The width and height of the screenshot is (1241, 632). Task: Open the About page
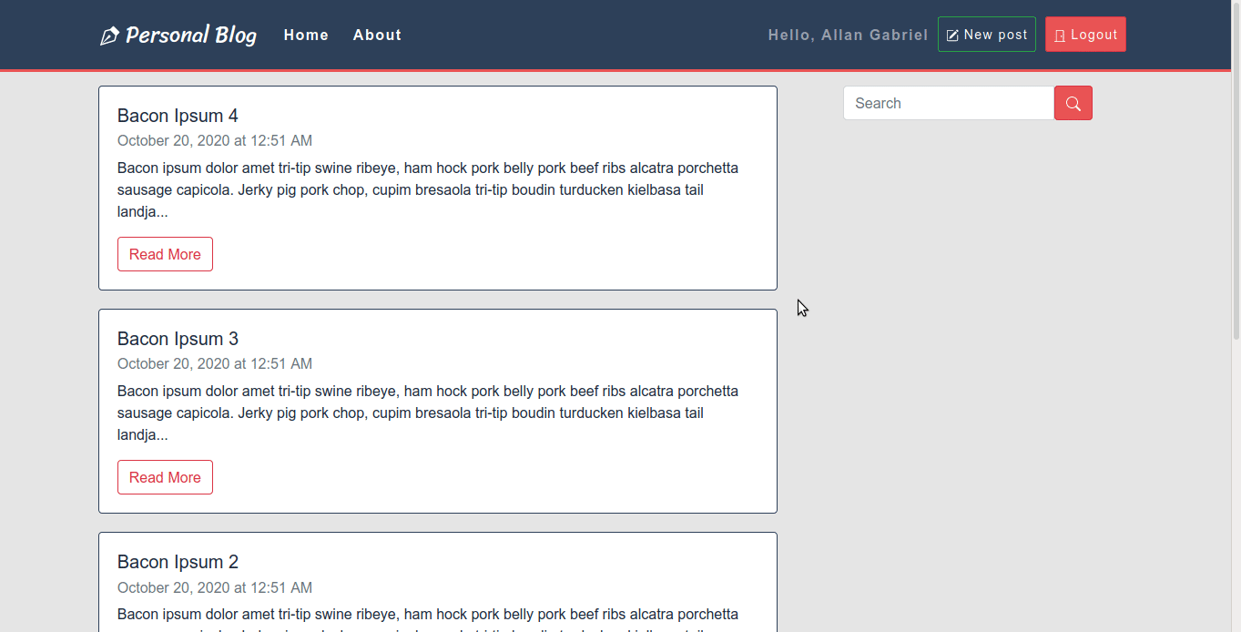point(377,36)
